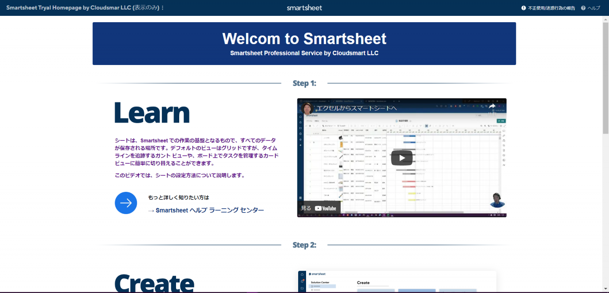The height and width of the screenshot is (293, 609).
Task: Report abuse via the 不正使用/迷惑行為の報告 link
Action: (x=551, y=8)
